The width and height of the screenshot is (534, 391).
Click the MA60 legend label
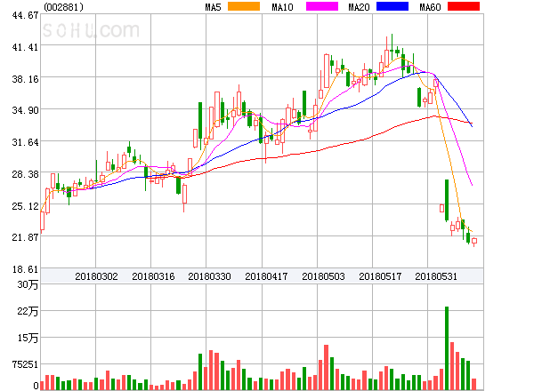(x=430, y=7)
